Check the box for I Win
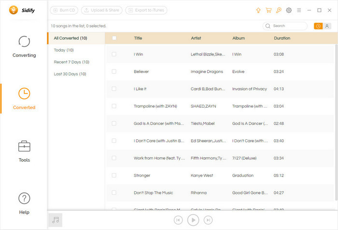The image size is (338, 230). (114, 54)
